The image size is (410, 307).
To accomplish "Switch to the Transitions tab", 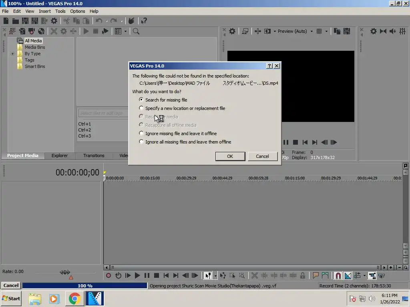I will pyautogui.click(x=94, y=155).
